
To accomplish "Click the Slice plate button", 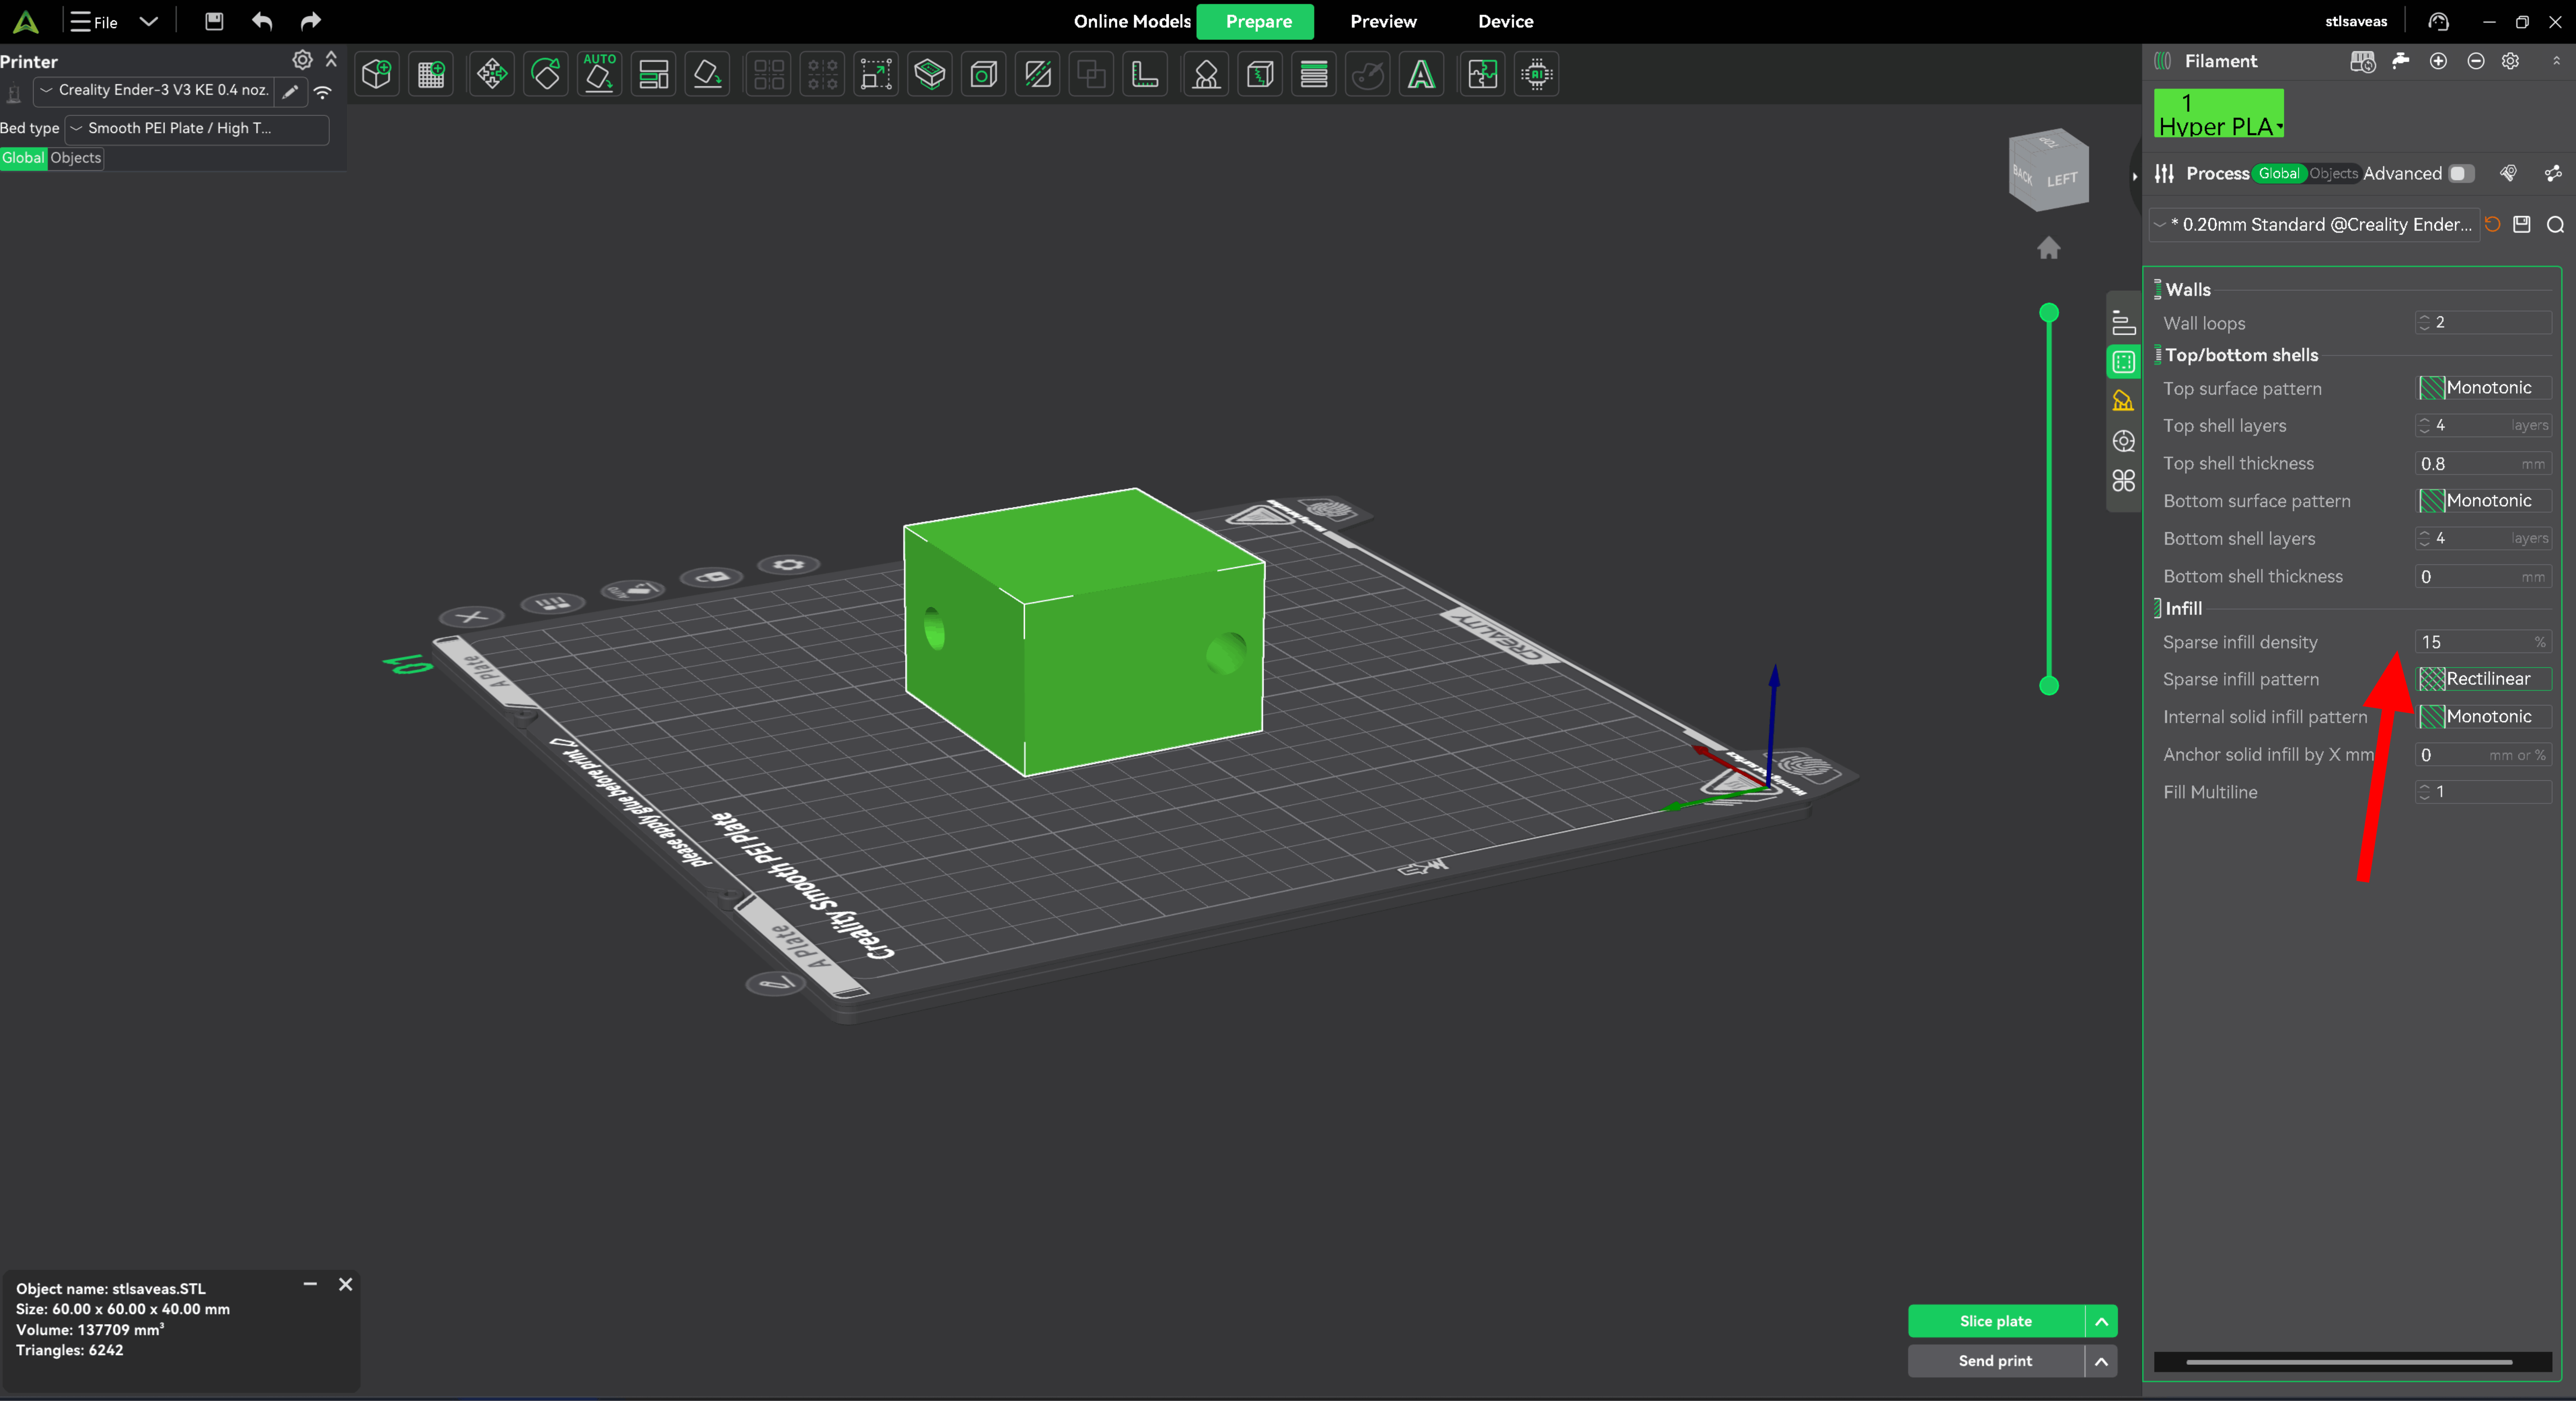I will tap(1995, 1321).
